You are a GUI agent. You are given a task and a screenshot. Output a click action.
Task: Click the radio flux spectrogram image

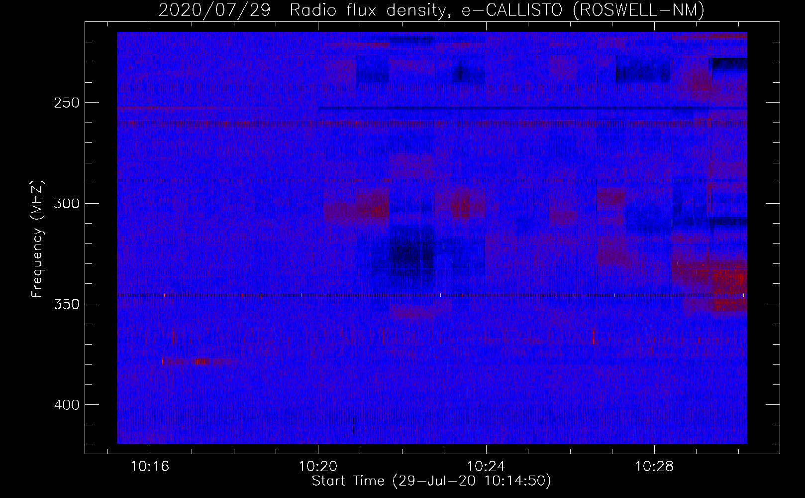[x=432, y=238]
